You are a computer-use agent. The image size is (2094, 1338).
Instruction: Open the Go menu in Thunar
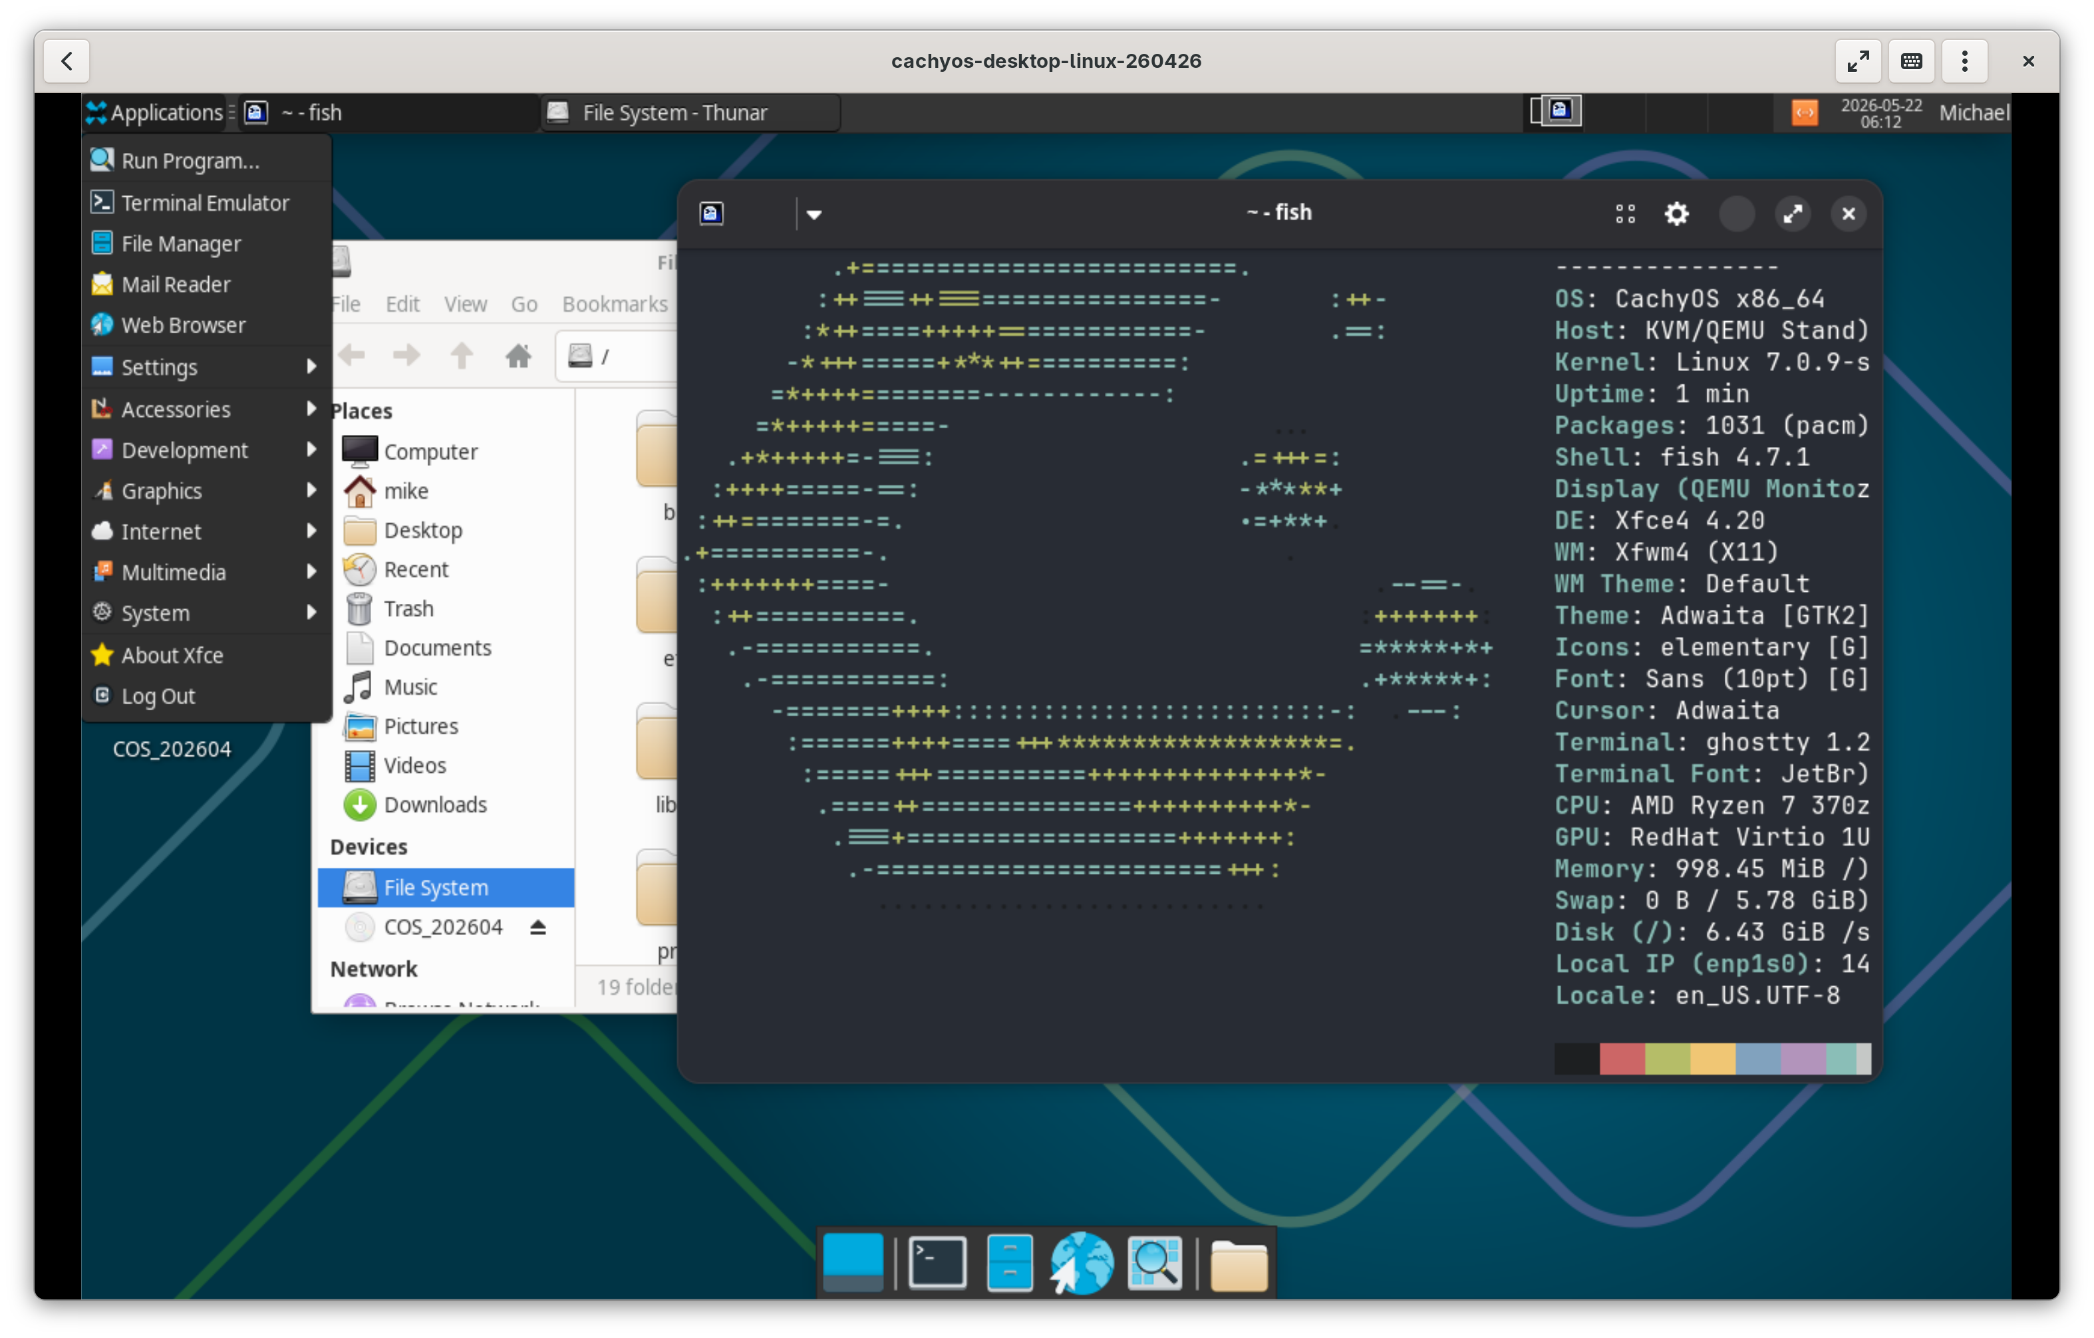click(523, 303)
